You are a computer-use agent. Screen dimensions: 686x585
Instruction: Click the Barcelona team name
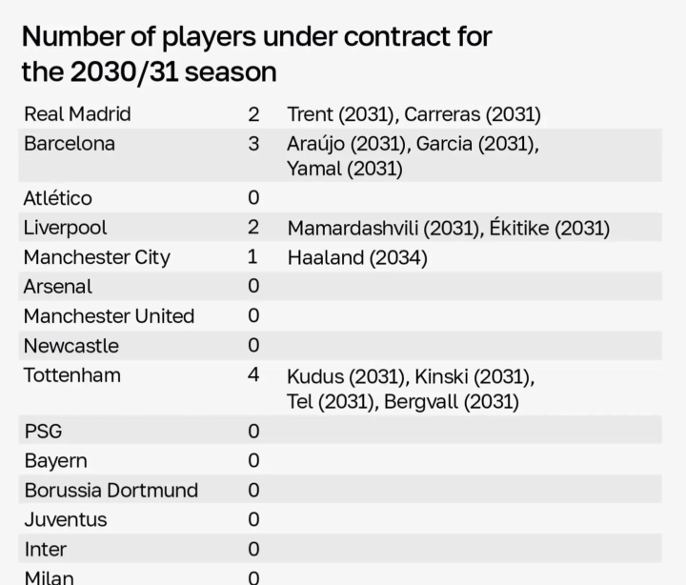pyautogui.click(x=69, y=144)
